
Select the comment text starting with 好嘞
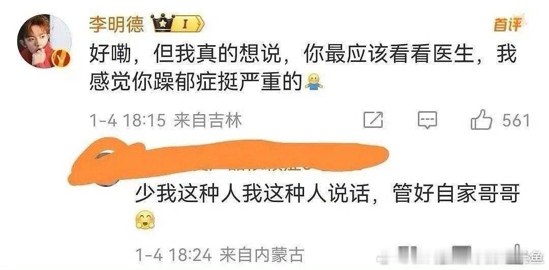(302, 70)
